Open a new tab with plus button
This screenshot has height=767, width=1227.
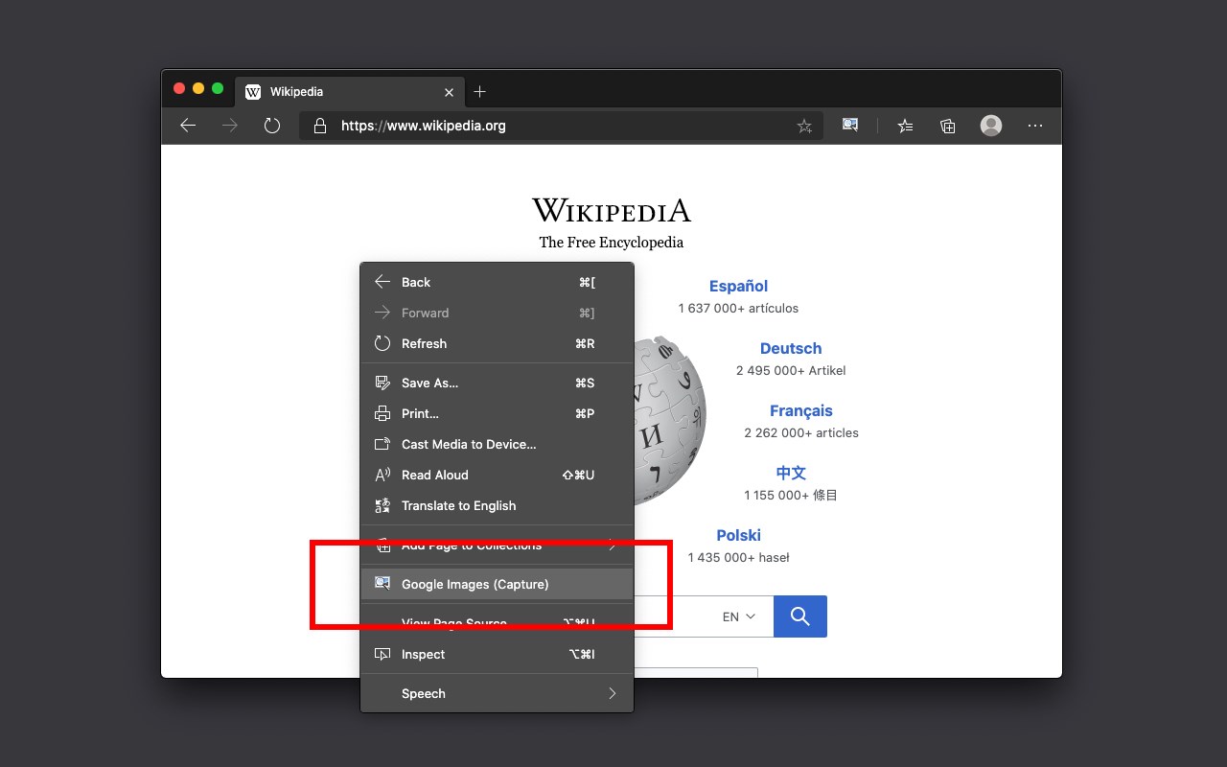(x=480, y=92)
